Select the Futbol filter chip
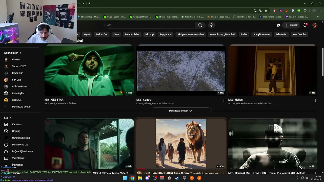The height and width of the screenshot is (182, 324). 244,34
